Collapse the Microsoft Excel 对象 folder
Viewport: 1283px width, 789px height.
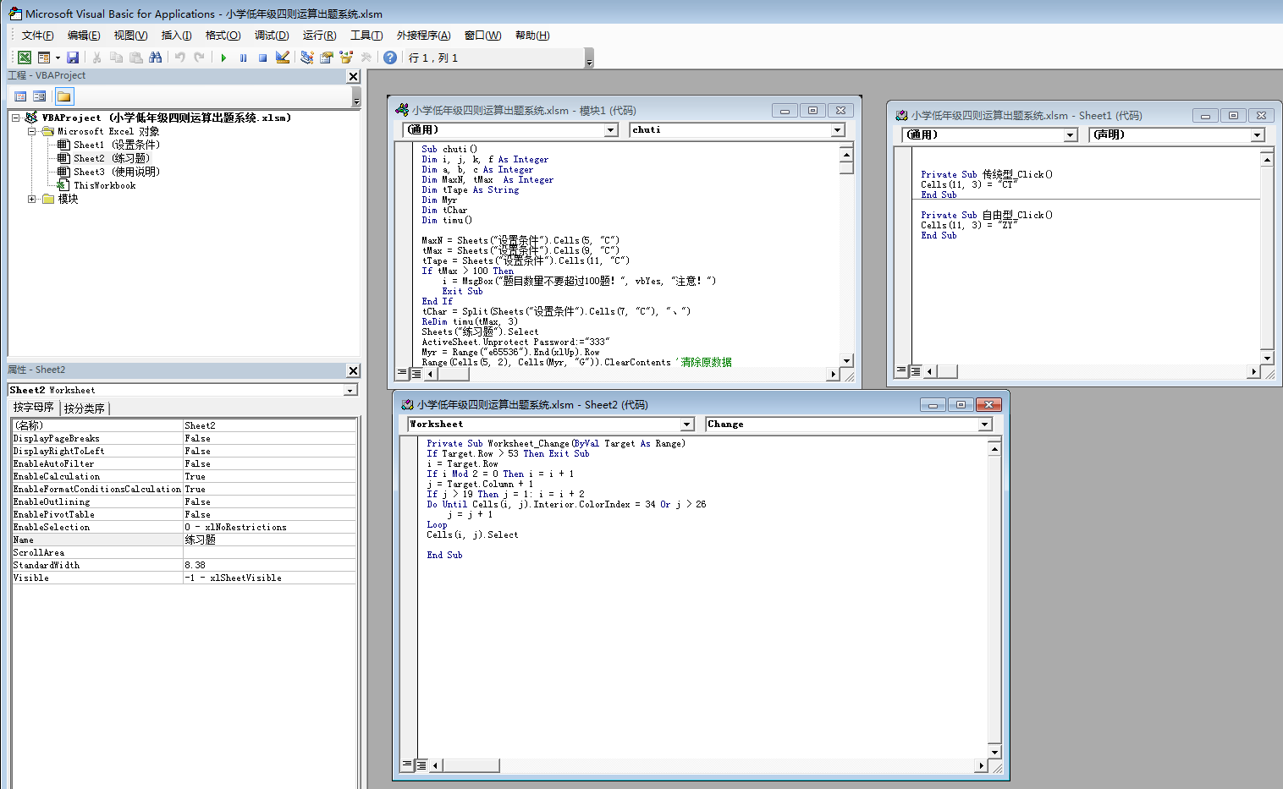31,132
